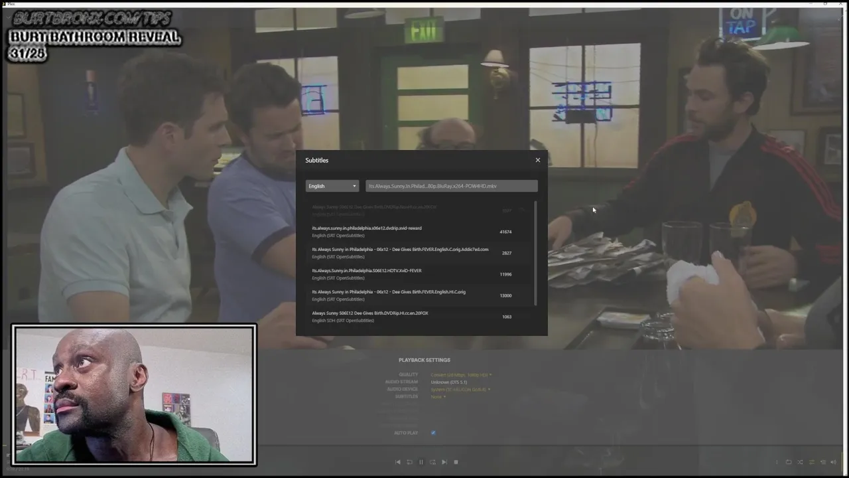The image size is (849, 478).
Task: Toggle the repeat icon in player bar
Action: [789, 462]
